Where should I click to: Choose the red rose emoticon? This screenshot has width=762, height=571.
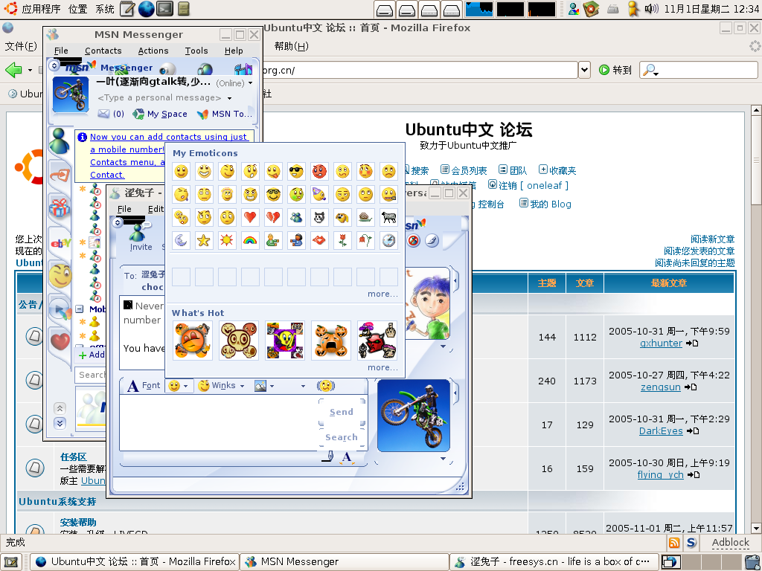tap(342, 240)
